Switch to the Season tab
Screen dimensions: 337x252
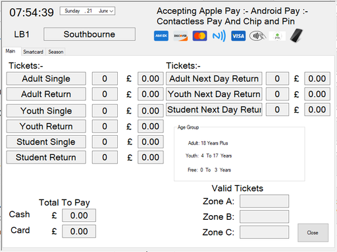[56, 52]
